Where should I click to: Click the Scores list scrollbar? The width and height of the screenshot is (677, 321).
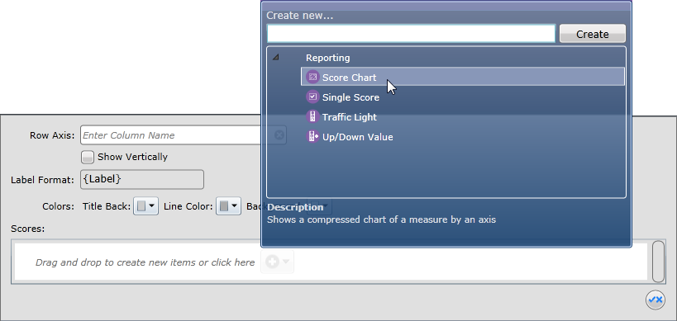click(658, 262)
